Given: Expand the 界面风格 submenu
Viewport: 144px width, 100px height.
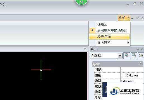Looking at the screenshot, I should [109, 43].
